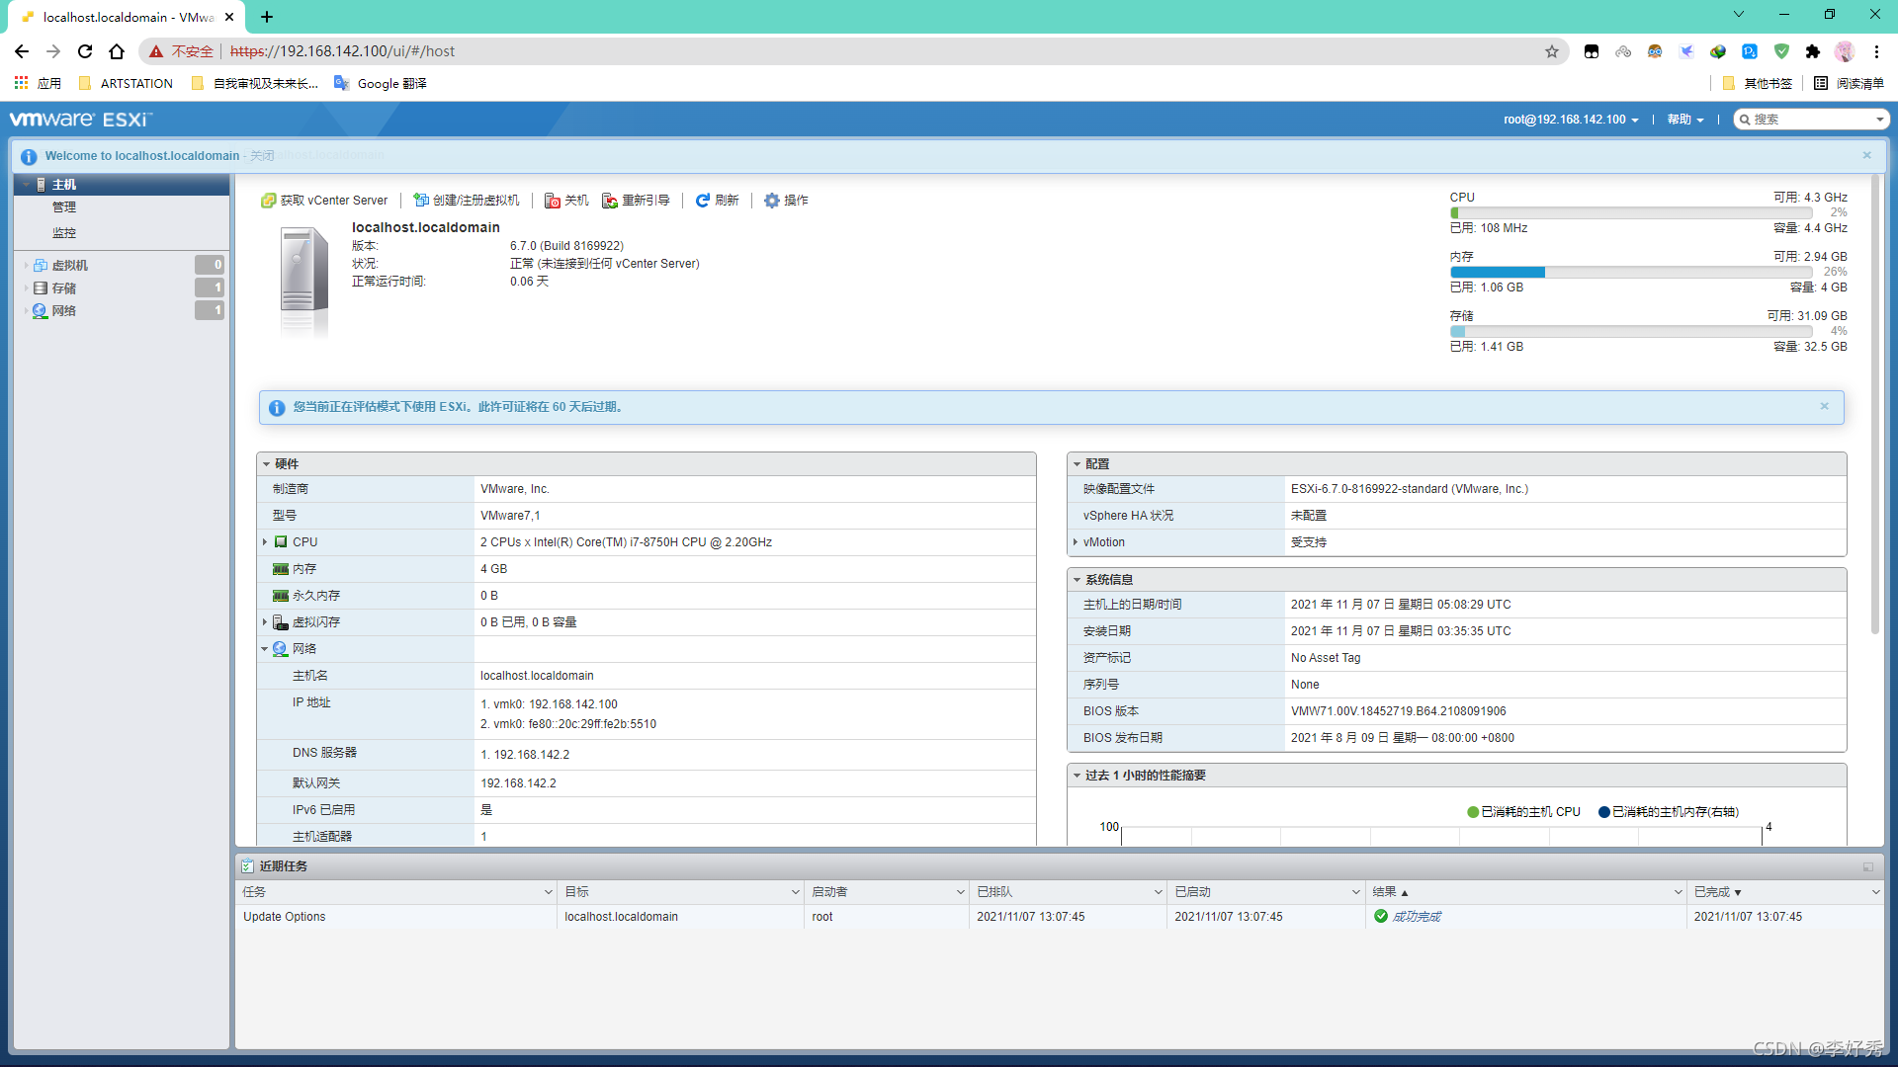Click the 关闭 link in Welcome banner

point(262,156)
